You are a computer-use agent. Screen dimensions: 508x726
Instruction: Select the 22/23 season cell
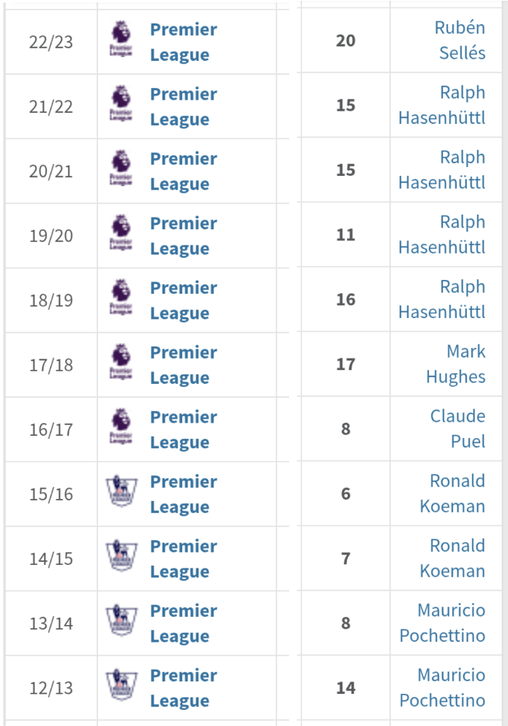coord(51,42)
